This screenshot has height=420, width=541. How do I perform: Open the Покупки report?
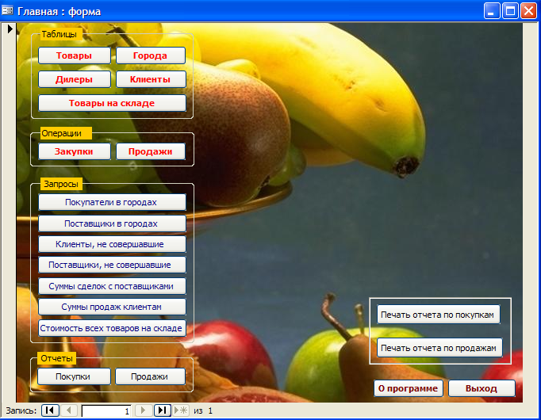click(74, 376)
